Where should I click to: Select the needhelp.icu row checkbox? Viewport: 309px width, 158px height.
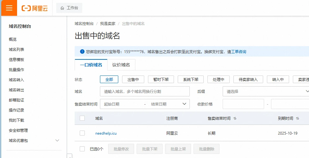[x=82, y=133]
